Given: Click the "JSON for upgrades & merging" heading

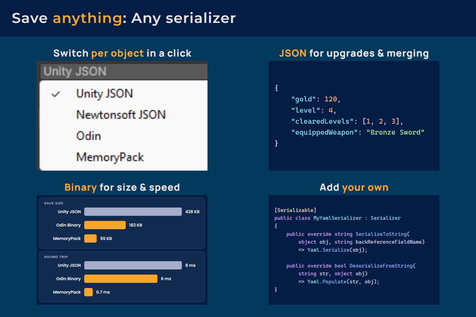Looking at the screenshot, I should [354, 53].
